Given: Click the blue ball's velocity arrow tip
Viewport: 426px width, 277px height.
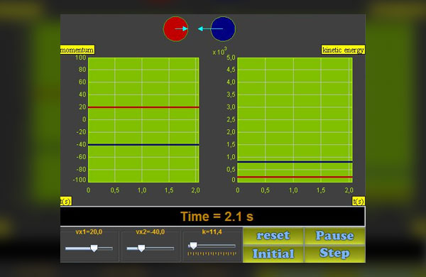Looking at the screenshot, I should tap(200, 28).
